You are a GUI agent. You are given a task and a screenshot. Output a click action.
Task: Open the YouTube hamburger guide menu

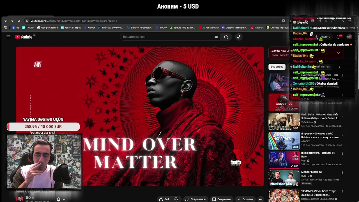[x=8, y=37]
